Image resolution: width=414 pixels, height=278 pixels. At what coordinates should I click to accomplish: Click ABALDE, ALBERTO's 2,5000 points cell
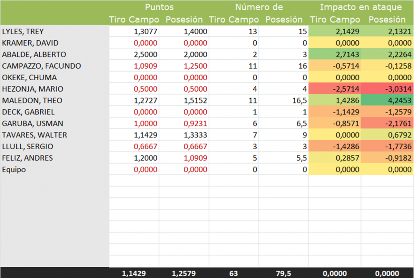pos(146,55)
